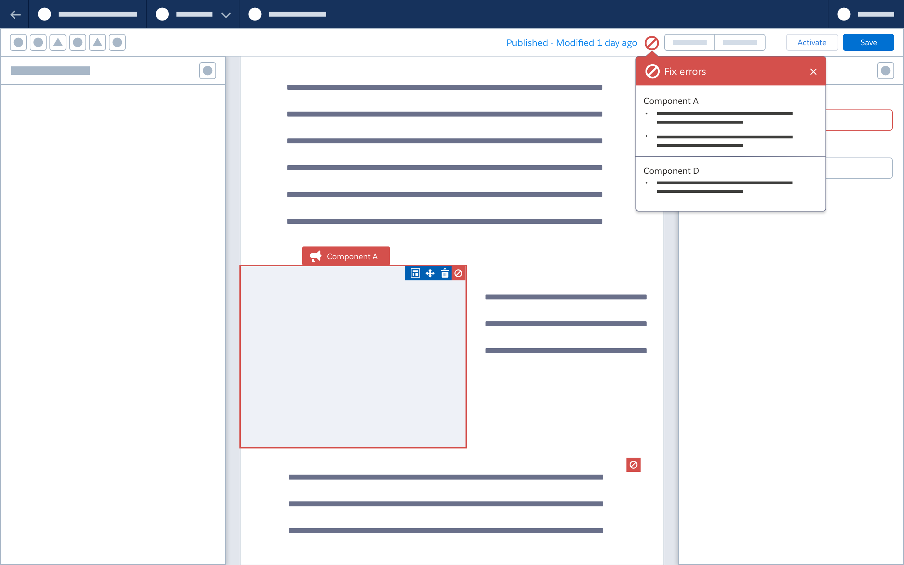Toggle the avatar control at the top right bar
The width and height of the screenshot is (904, 565).
[844, 14]
